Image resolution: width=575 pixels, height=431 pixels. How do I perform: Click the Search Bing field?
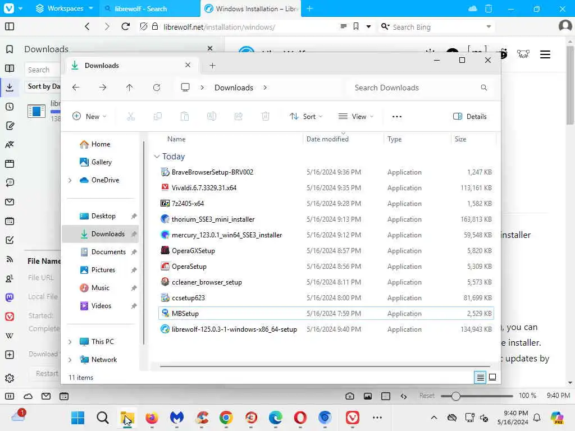point(436,27)
